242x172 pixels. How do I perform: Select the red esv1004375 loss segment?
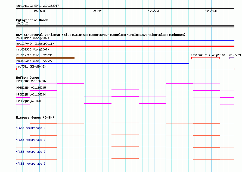(206, 58)
